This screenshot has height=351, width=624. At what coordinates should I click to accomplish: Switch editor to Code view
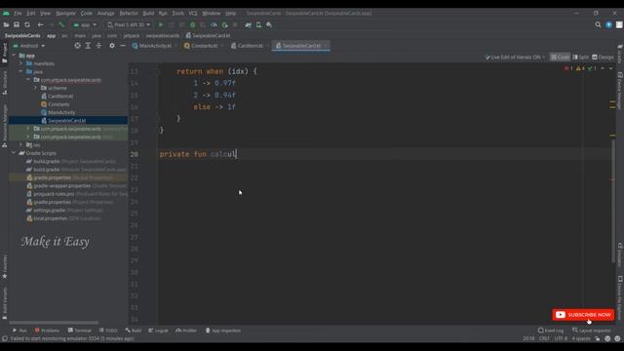tap(560, 57)
